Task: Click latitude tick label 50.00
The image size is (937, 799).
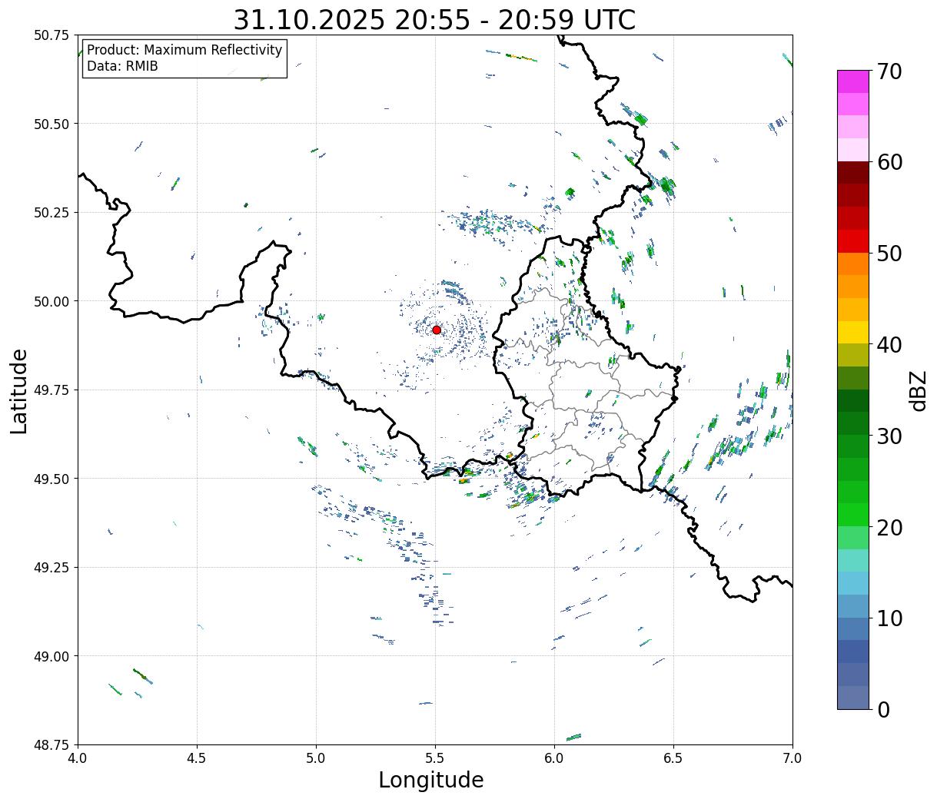Action: tap(52, 301)
